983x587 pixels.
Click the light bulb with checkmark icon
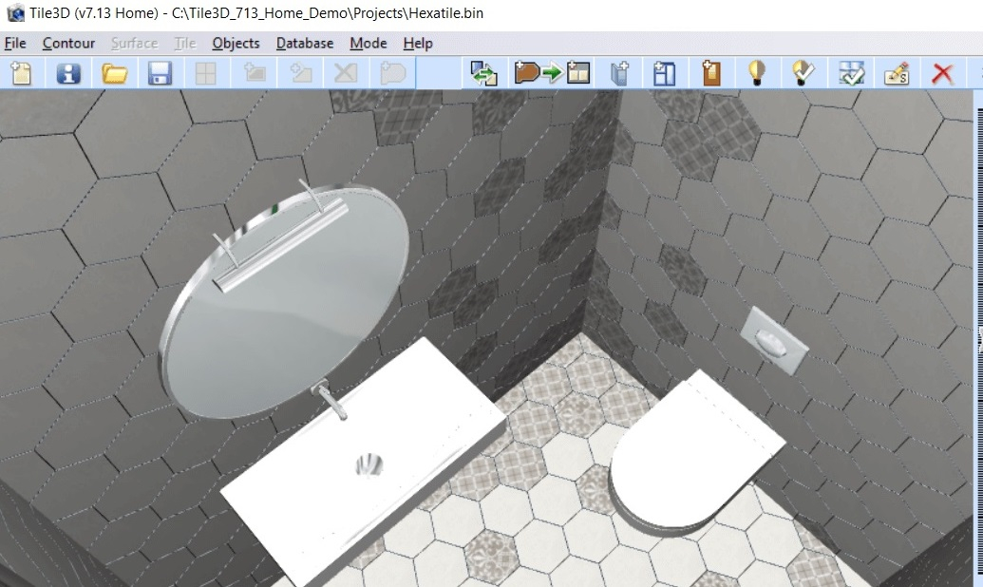[803, 73]
